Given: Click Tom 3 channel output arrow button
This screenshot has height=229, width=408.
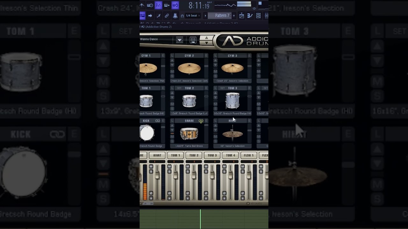Looking at the screenshot, I should (x=206, y=198).
